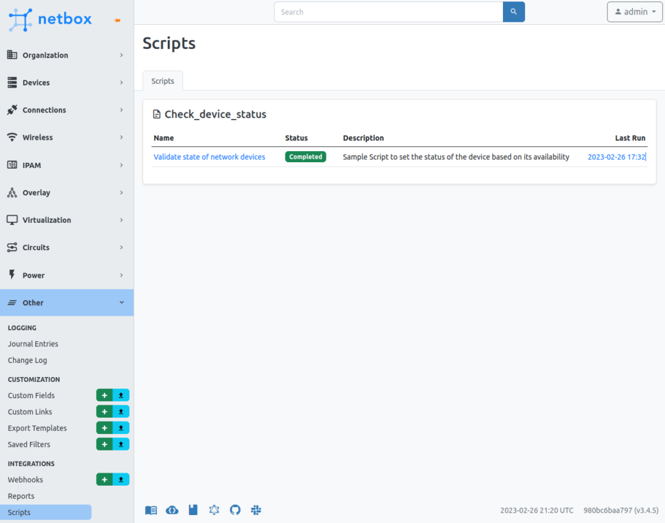Click the NetBox logo in the sidebar

[x=50, y=19]
